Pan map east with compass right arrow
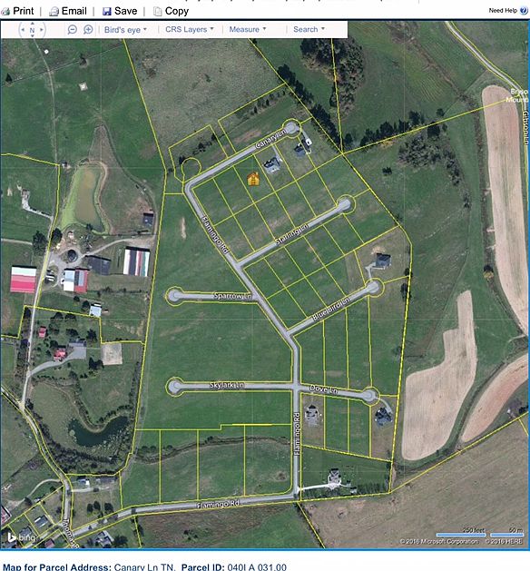 pyautogui.click(x=42, y=29)
